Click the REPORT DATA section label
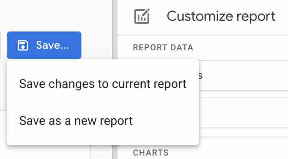This screenshot has height=159, width=288. click(163, 48)
